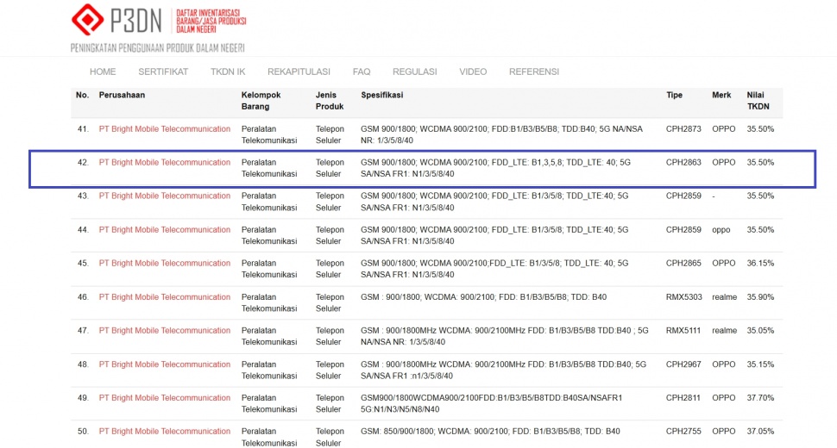Click the specification text in row 49
Image resolution: width=837 pixels, height=448 pixels.
[491, 404]
